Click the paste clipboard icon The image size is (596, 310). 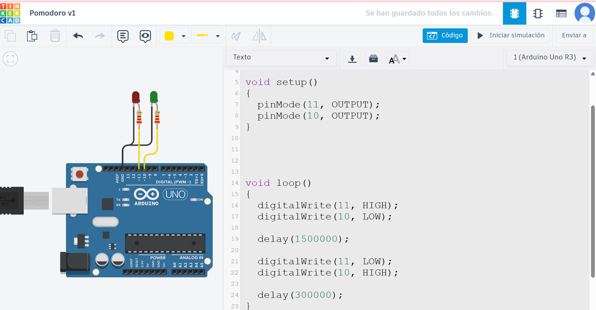coord(32,36)
